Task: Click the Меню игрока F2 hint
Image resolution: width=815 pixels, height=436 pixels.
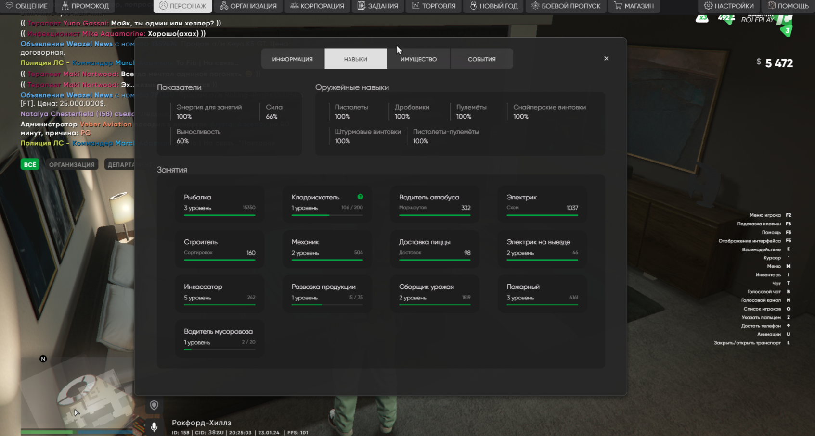Action: tap(770, 215)
